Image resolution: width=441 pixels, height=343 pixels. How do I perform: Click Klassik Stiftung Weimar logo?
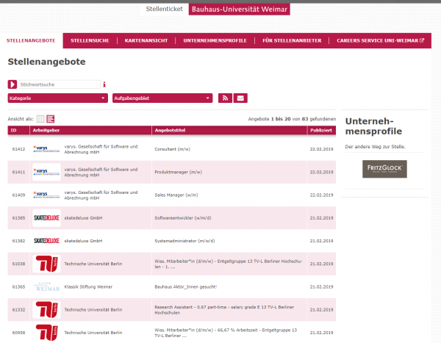[x=46, y=286]
